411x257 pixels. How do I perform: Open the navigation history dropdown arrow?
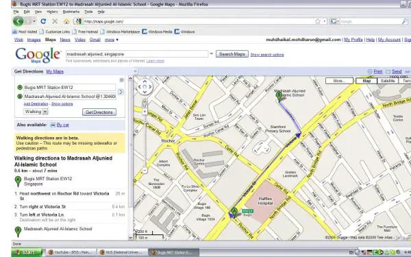click(x=34, y=21)
